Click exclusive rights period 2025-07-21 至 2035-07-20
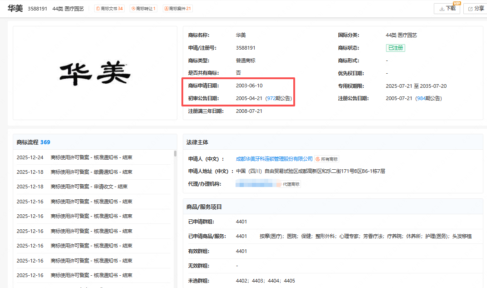Image resolution: width=487 pixels, height=288 pixels. (x=416, y=86)
